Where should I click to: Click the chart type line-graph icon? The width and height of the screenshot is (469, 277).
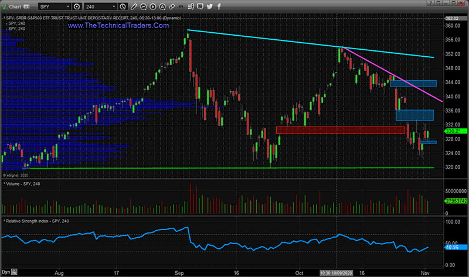[143, 6]
